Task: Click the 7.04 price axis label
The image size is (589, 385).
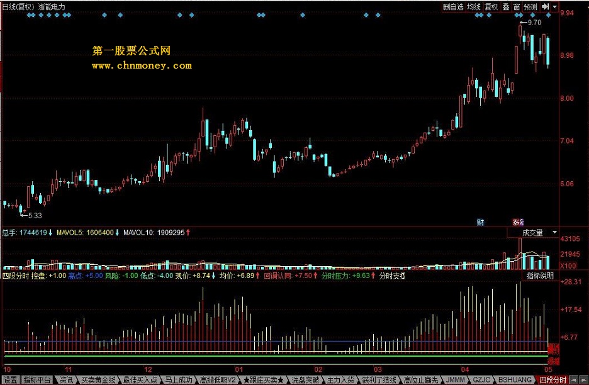Action: pos(567,141)
